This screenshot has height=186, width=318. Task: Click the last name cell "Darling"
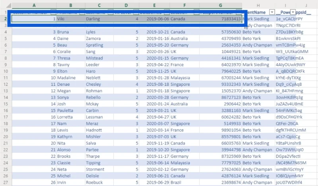[x=99, y=19]
